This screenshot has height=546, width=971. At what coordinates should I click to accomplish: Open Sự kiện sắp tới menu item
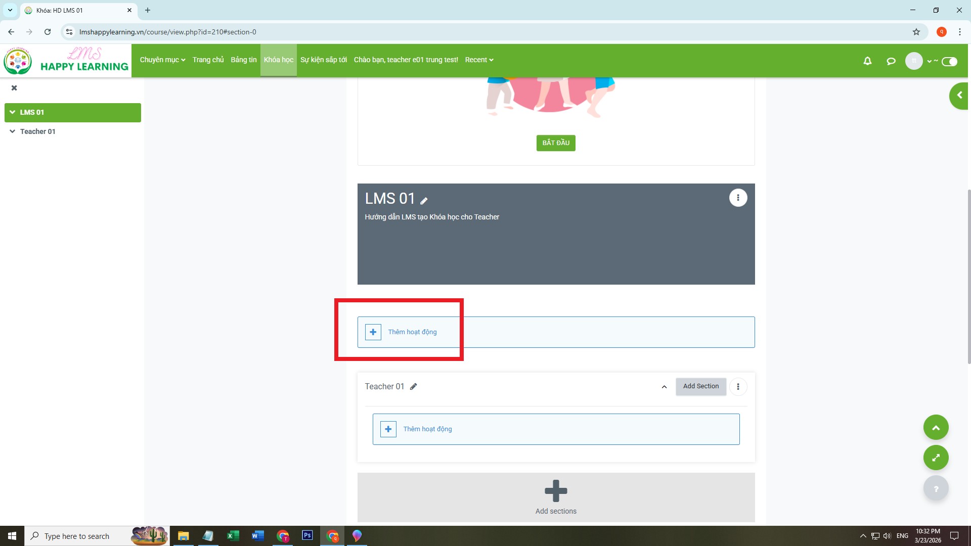pyautogui.click(x=323, y=60)
